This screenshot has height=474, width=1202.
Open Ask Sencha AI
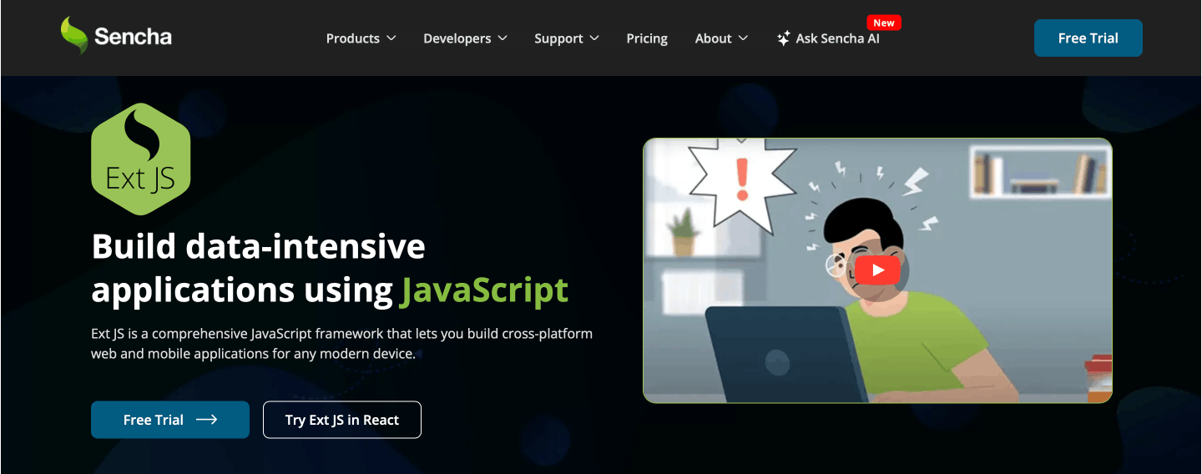[x=828, y=38]
